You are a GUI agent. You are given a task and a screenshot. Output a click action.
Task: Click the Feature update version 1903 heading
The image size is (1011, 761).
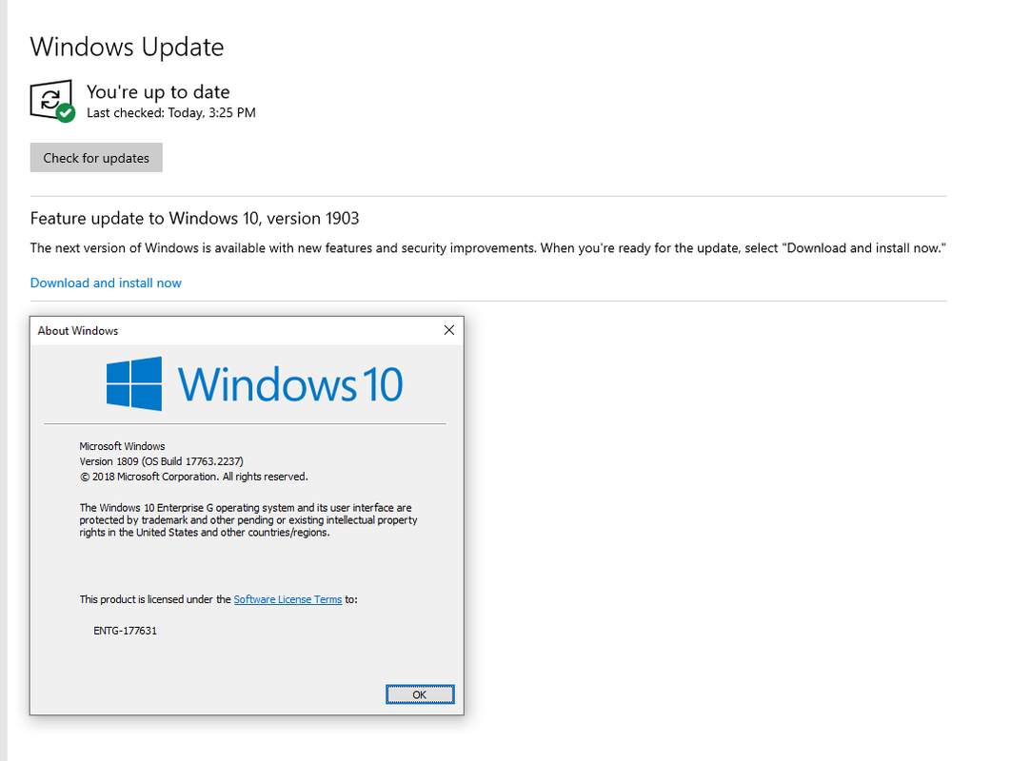(x=195, y=219)
